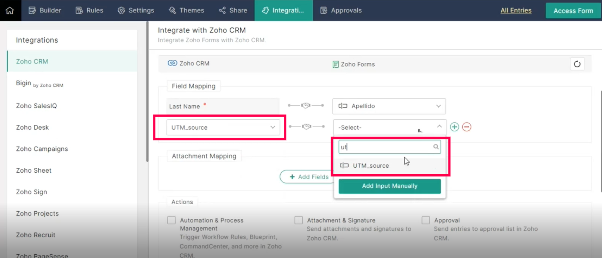
Task: Click the red minus remove-row icon
Action: click(467, 127)
